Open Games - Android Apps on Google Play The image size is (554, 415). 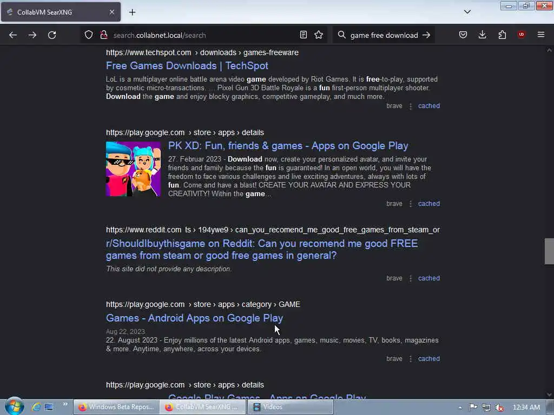(x=194, y=318)
